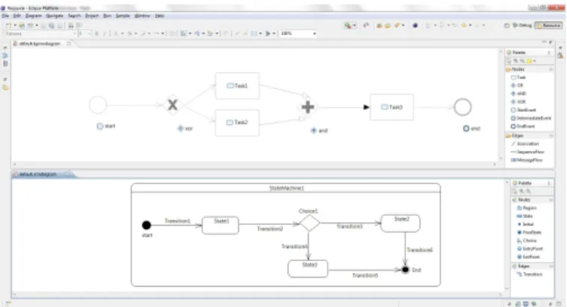Select the Choice palette tool
Image resolution: width=567 pixels, height=307 pixels.
click(x=526, y=241)
